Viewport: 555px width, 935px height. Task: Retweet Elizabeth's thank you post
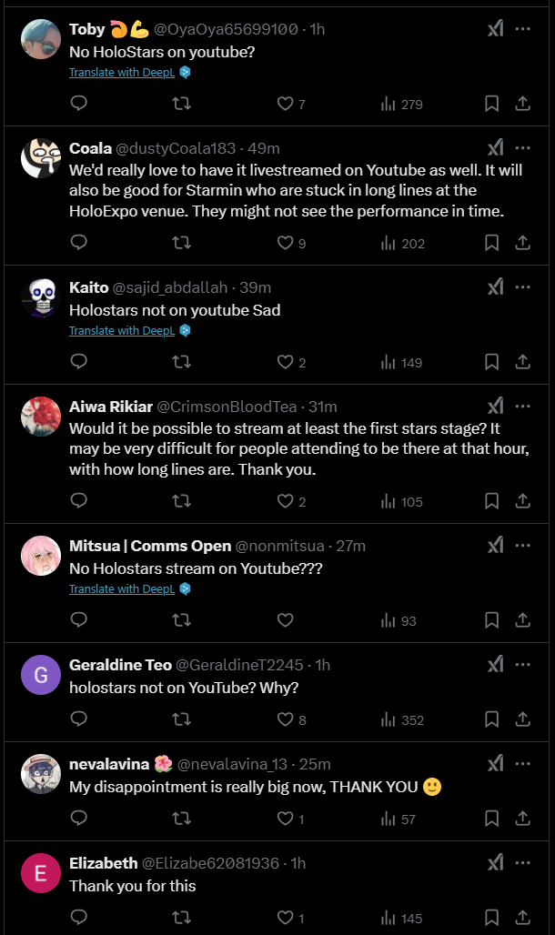181,918
